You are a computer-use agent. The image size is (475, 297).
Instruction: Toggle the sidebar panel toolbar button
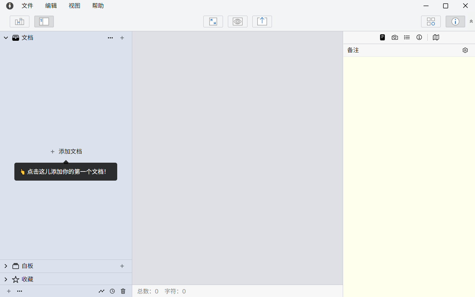tap(44, 22)
